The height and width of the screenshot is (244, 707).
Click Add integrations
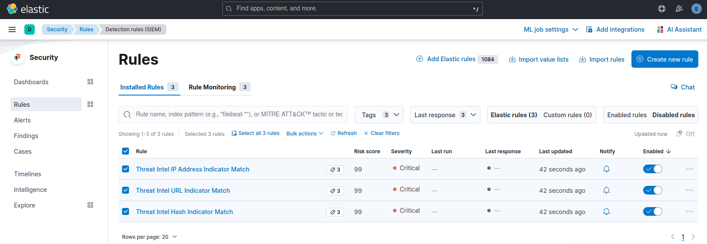615,30
